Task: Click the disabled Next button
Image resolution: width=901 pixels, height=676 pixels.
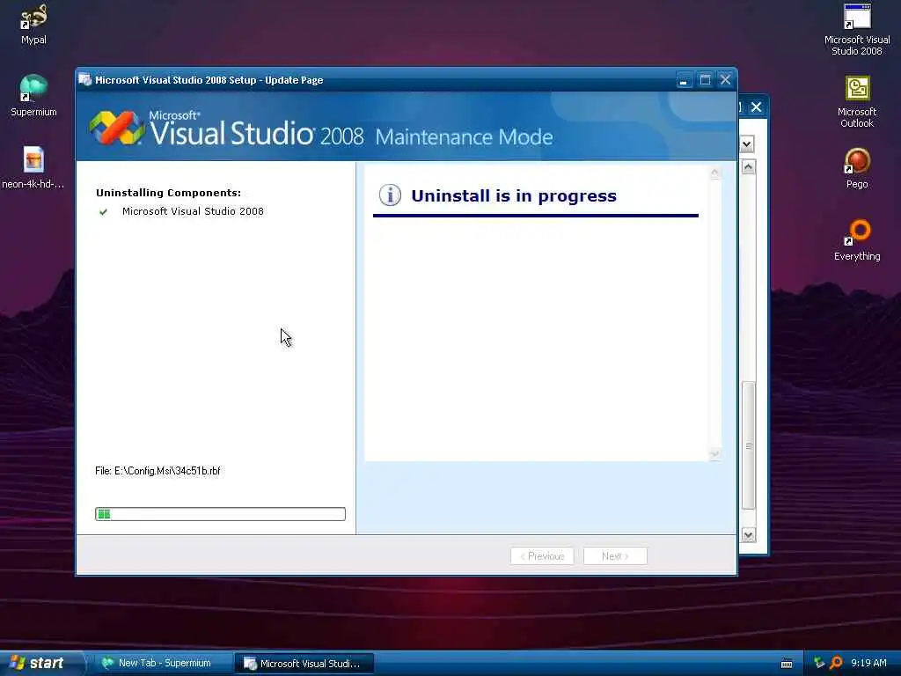Action: pyautogui.click(x=615, y=556)
